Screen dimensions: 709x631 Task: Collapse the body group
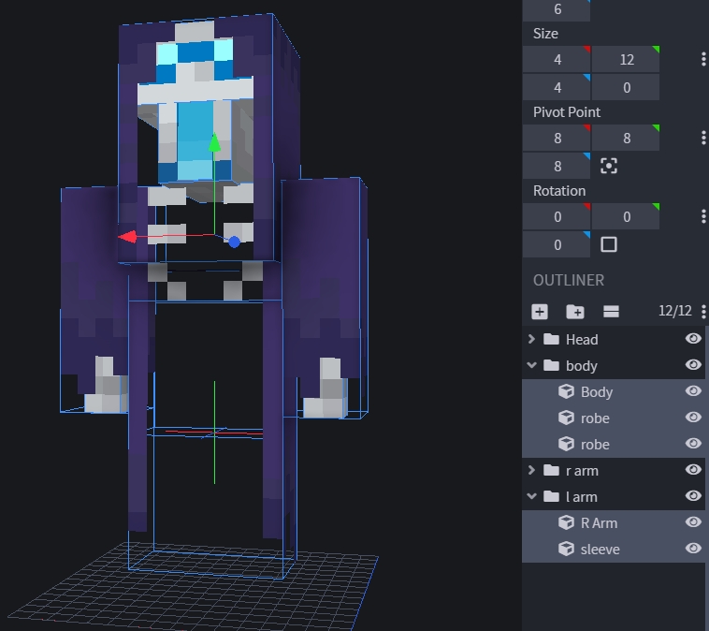click(532, 365)
